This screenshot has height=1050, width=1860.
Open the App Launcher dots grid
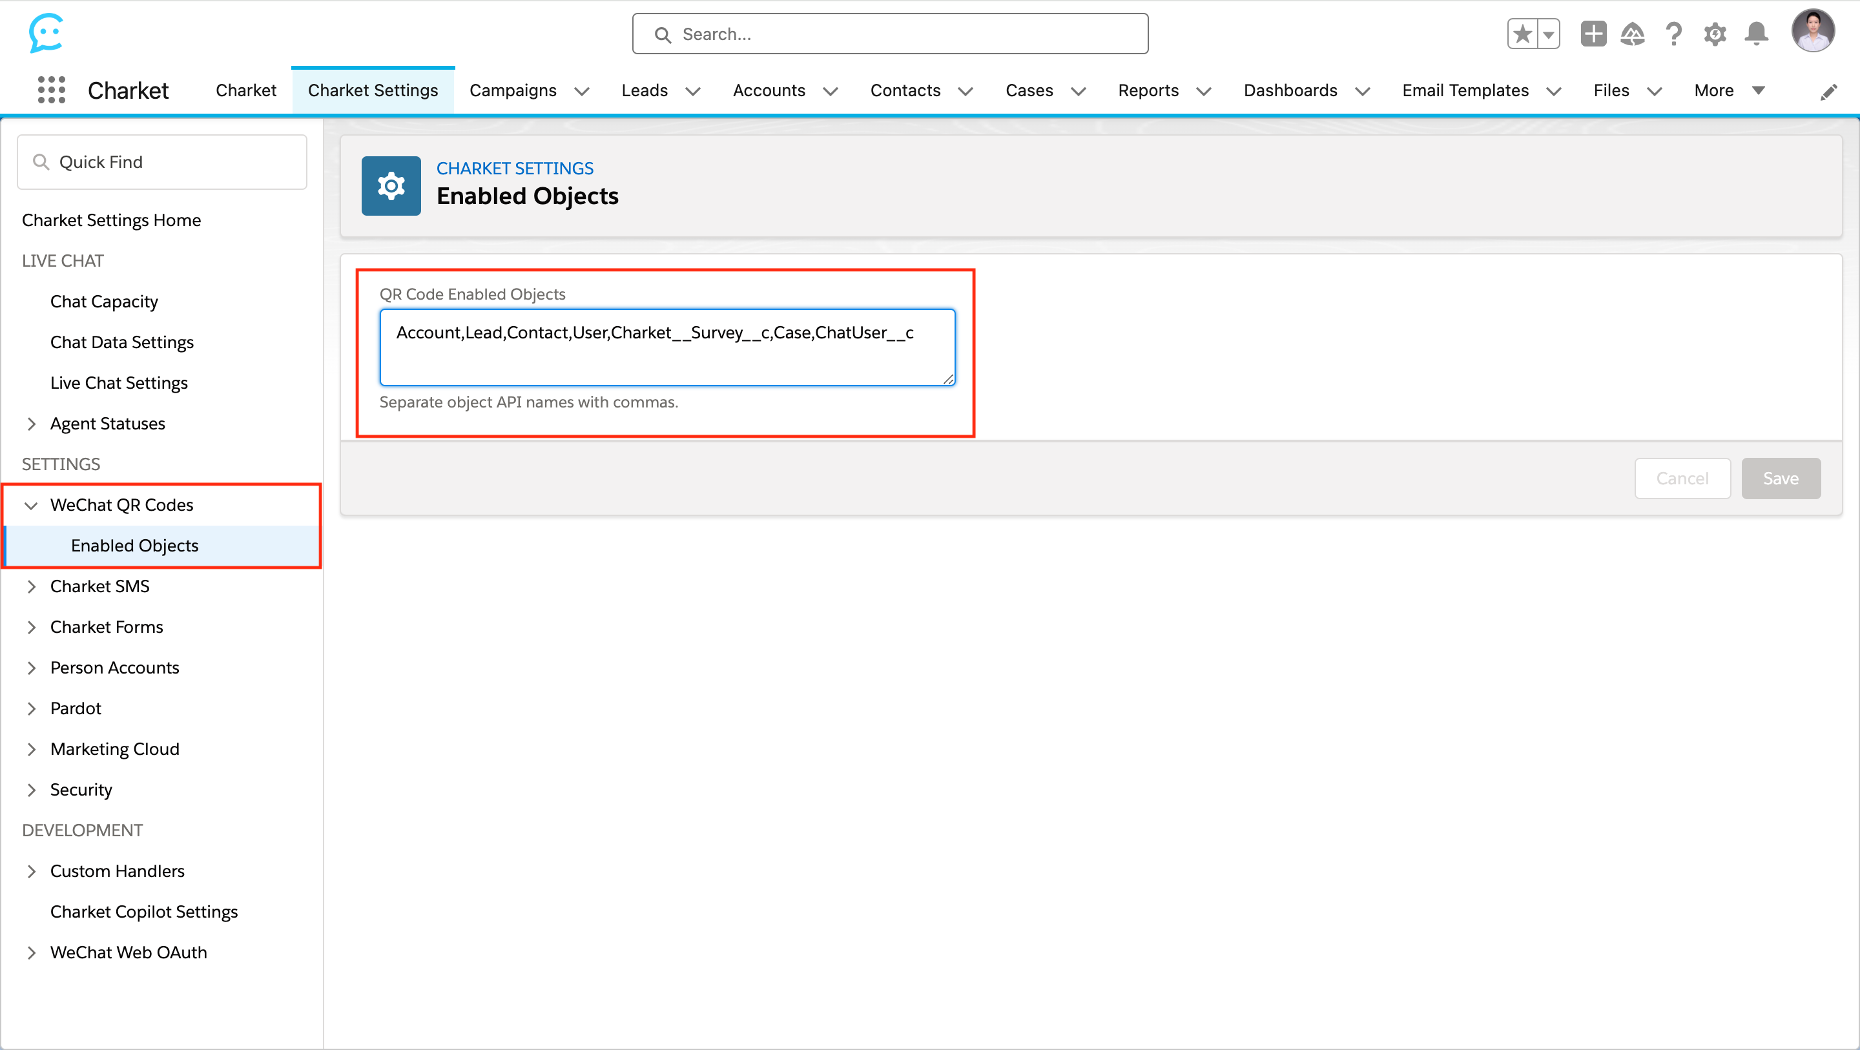coord(51,90)
